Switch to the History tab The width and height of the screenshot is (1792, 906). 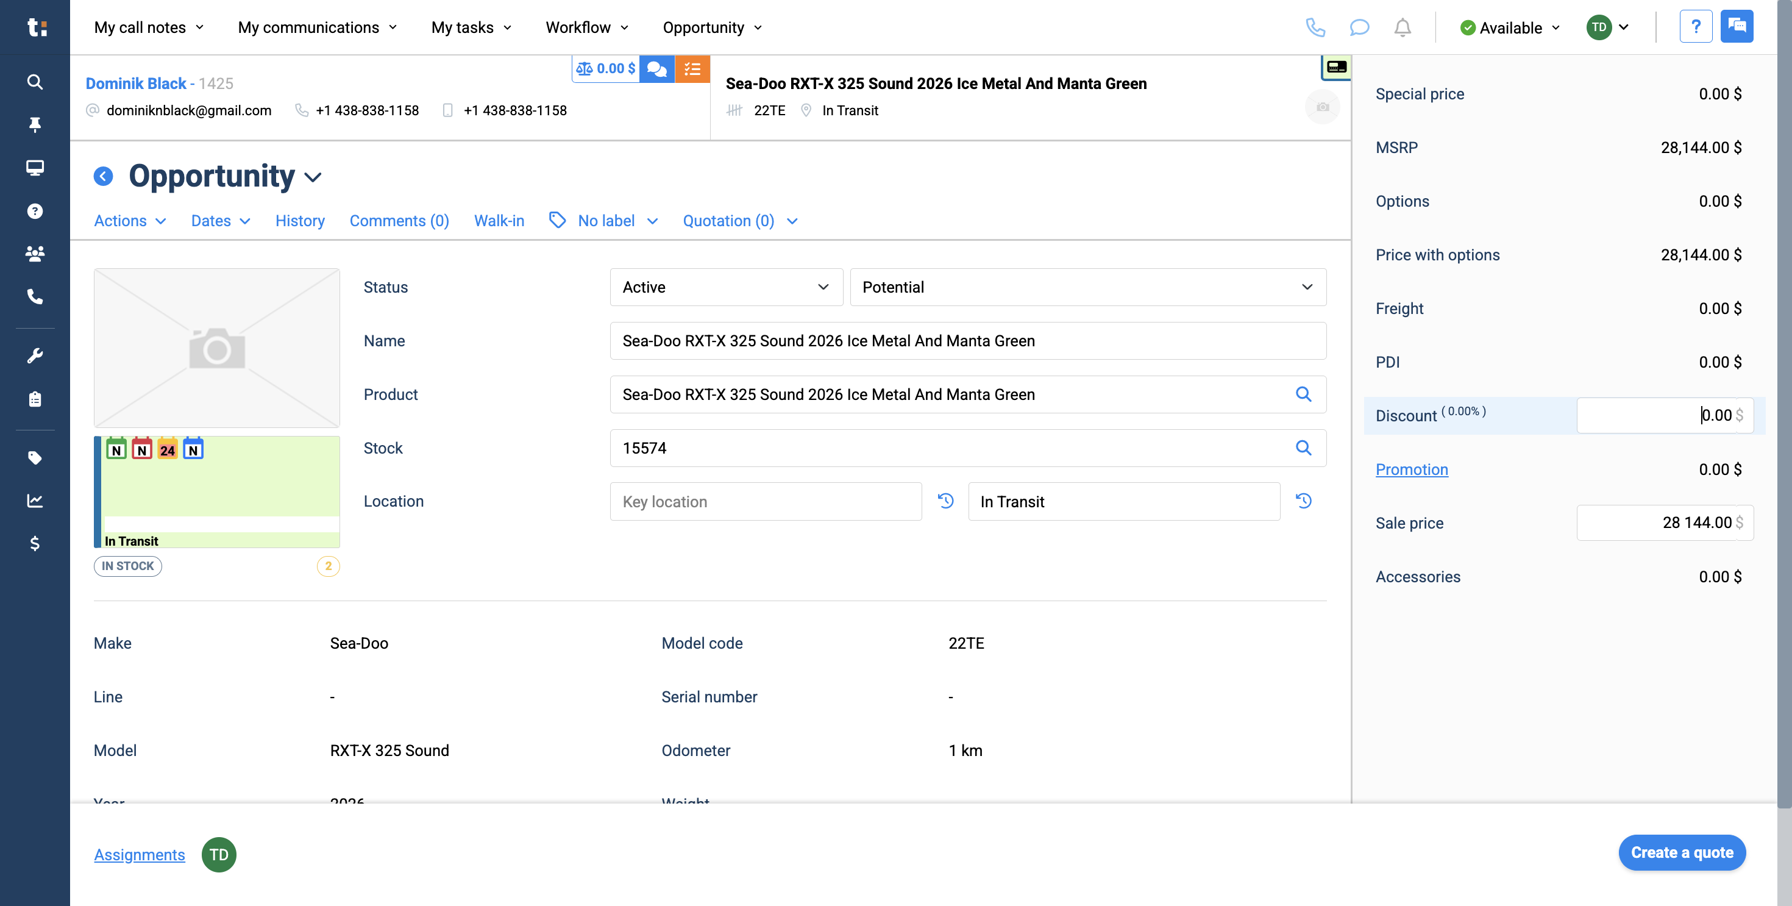300,221
